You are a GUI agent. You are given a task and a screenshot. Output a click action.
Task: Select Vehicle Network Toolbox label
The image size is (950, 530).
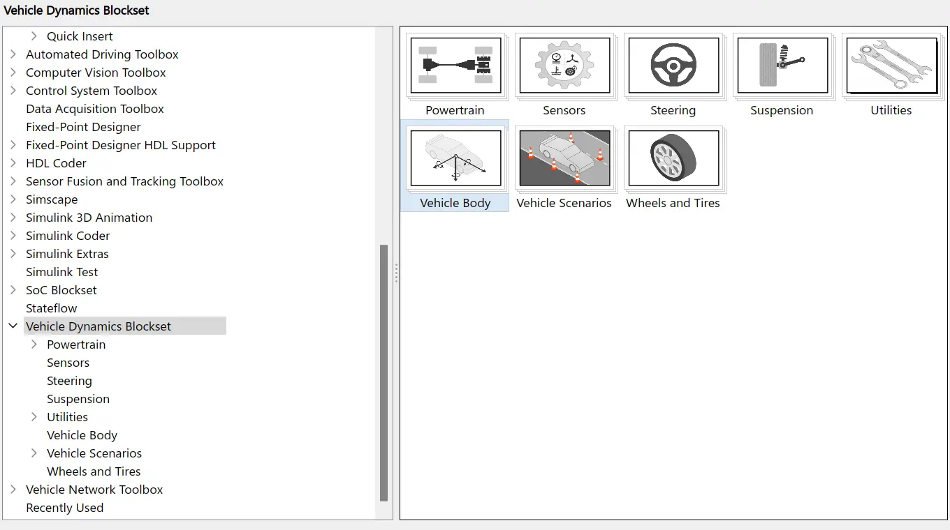(94, 490)
